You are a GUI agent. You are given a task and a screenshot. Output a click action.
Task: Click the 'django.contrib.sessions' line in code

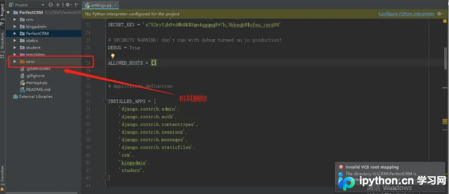click(153, 132)
